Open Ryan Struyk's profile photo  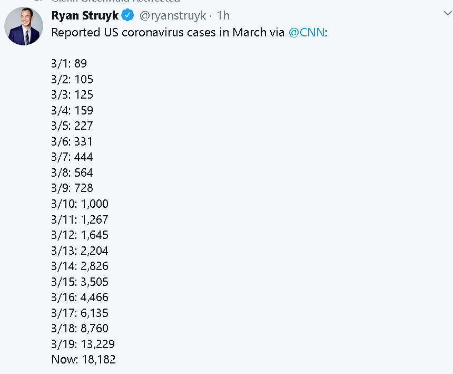tap(24, 26)
